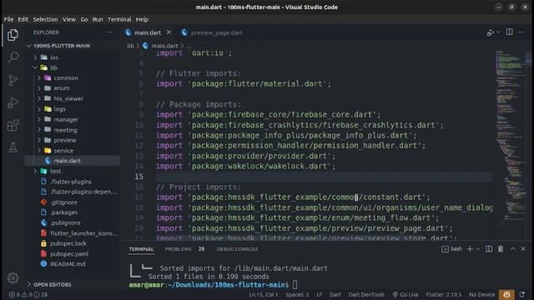This screenshot has height=300, width=534.
Task: Open Source Control view in activity bar
Action: point(13,80)
